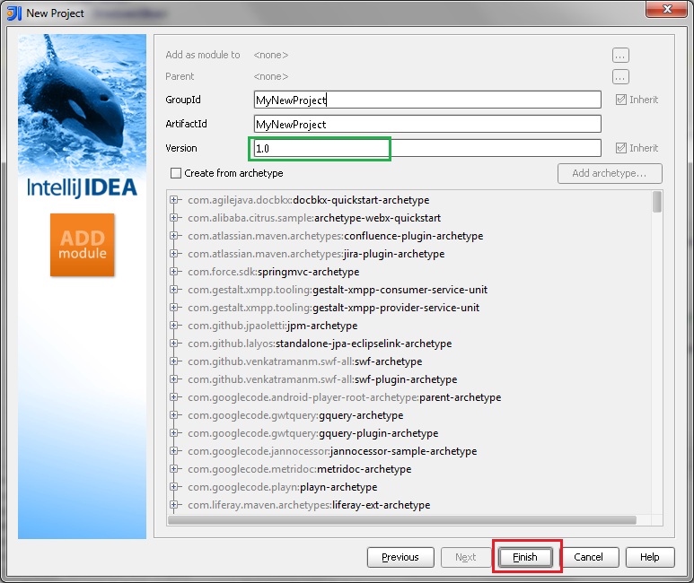Expand jpm-archetype node
The width and height of the screenshot is (694, 583).
(173, 326)
